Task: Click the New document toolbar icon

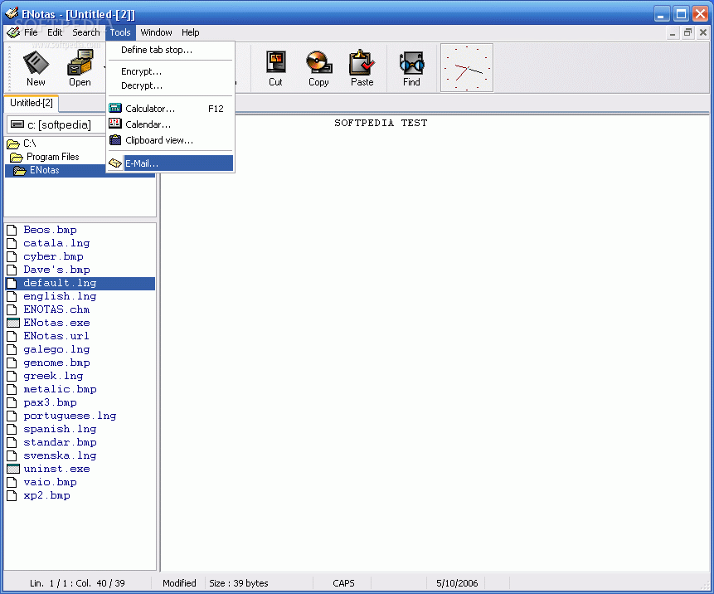Action: click(x=36, y=63)
